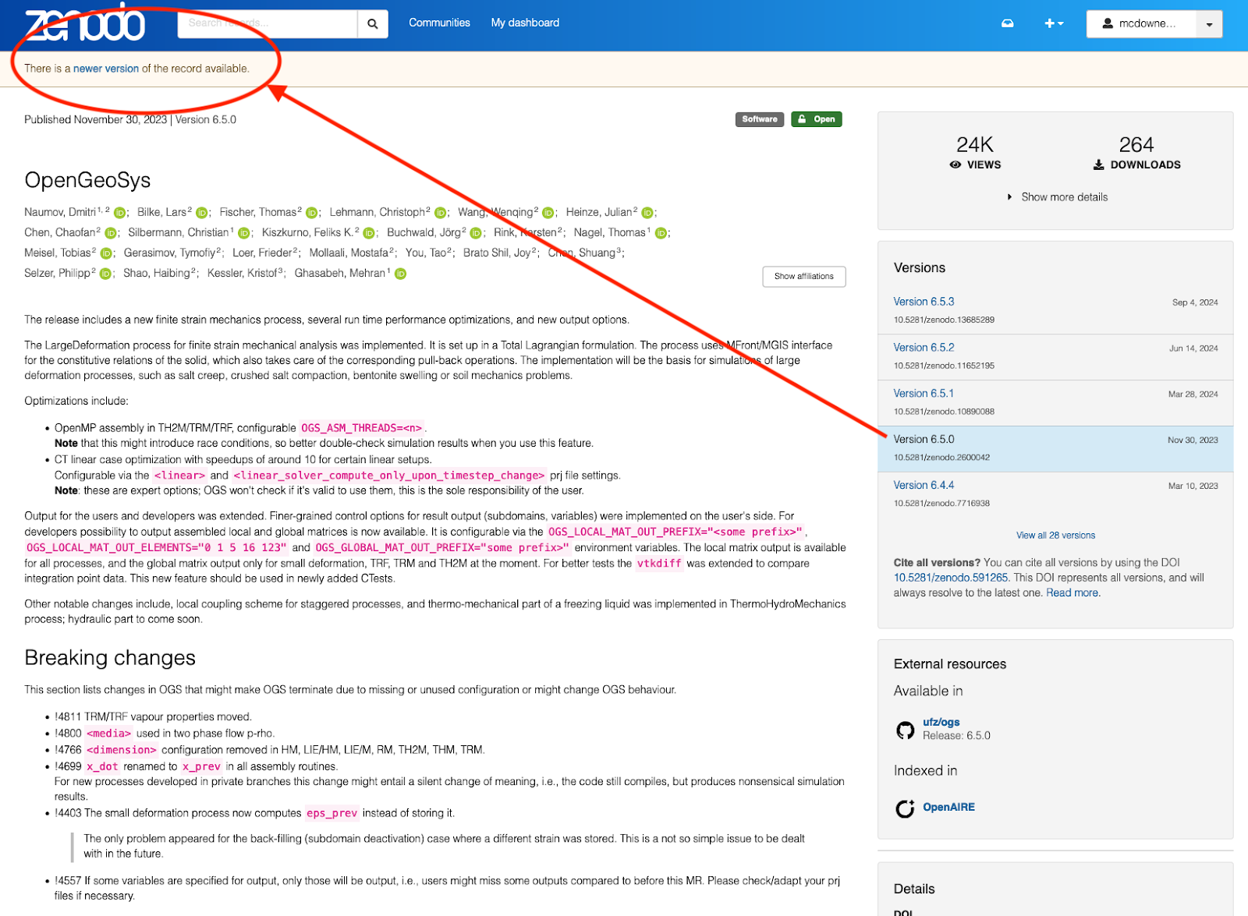Click the GitHub icon under Available in

click(905, 730)
